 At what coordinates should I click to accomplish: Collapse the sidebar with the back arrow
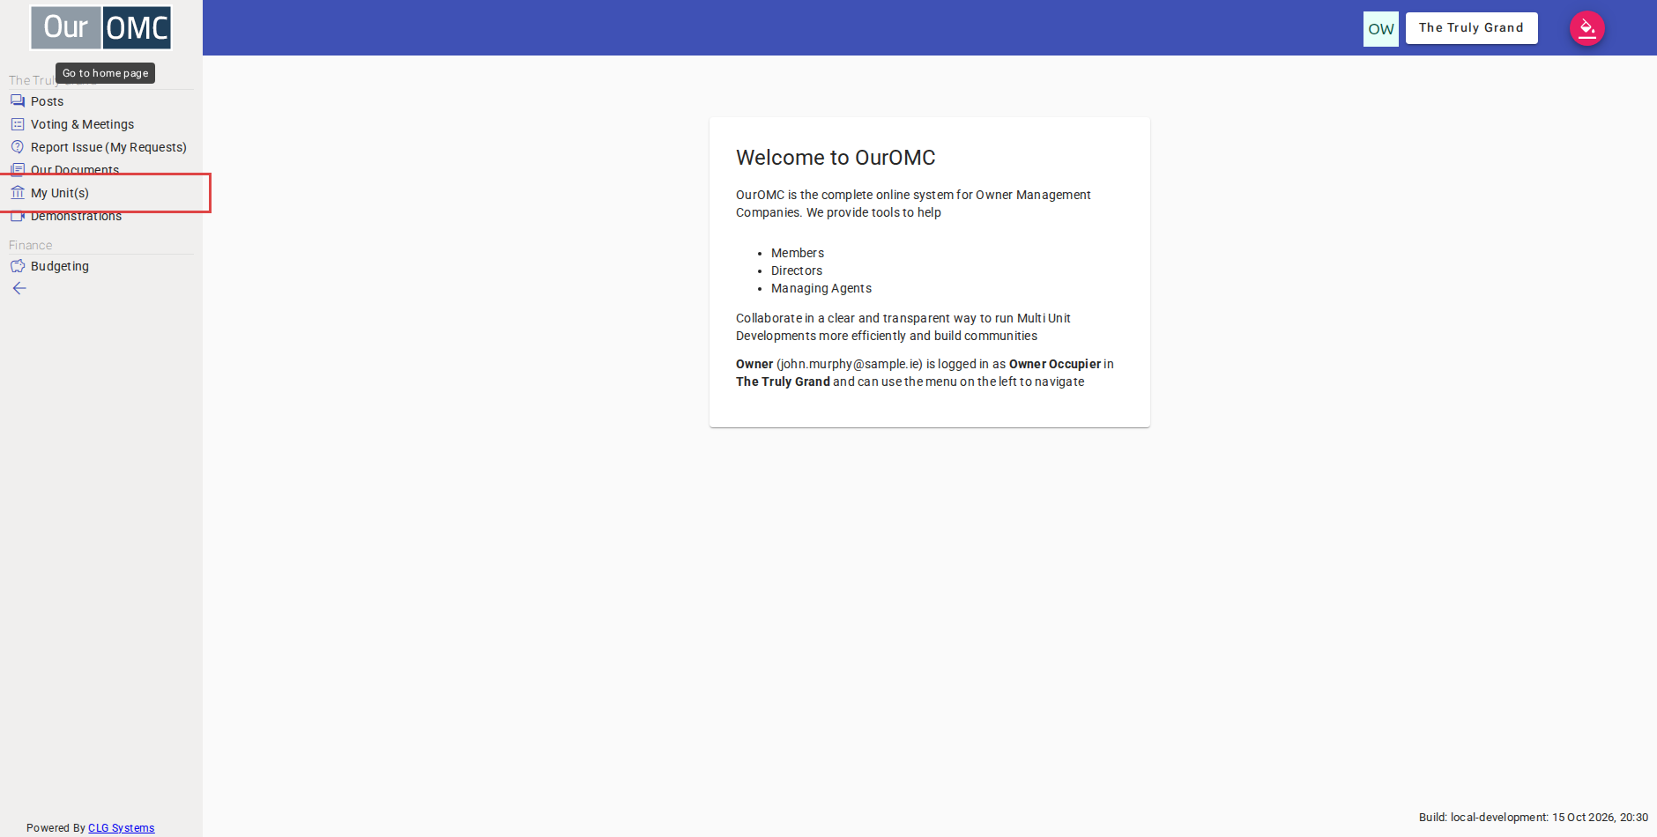click(x=19, y=288)
